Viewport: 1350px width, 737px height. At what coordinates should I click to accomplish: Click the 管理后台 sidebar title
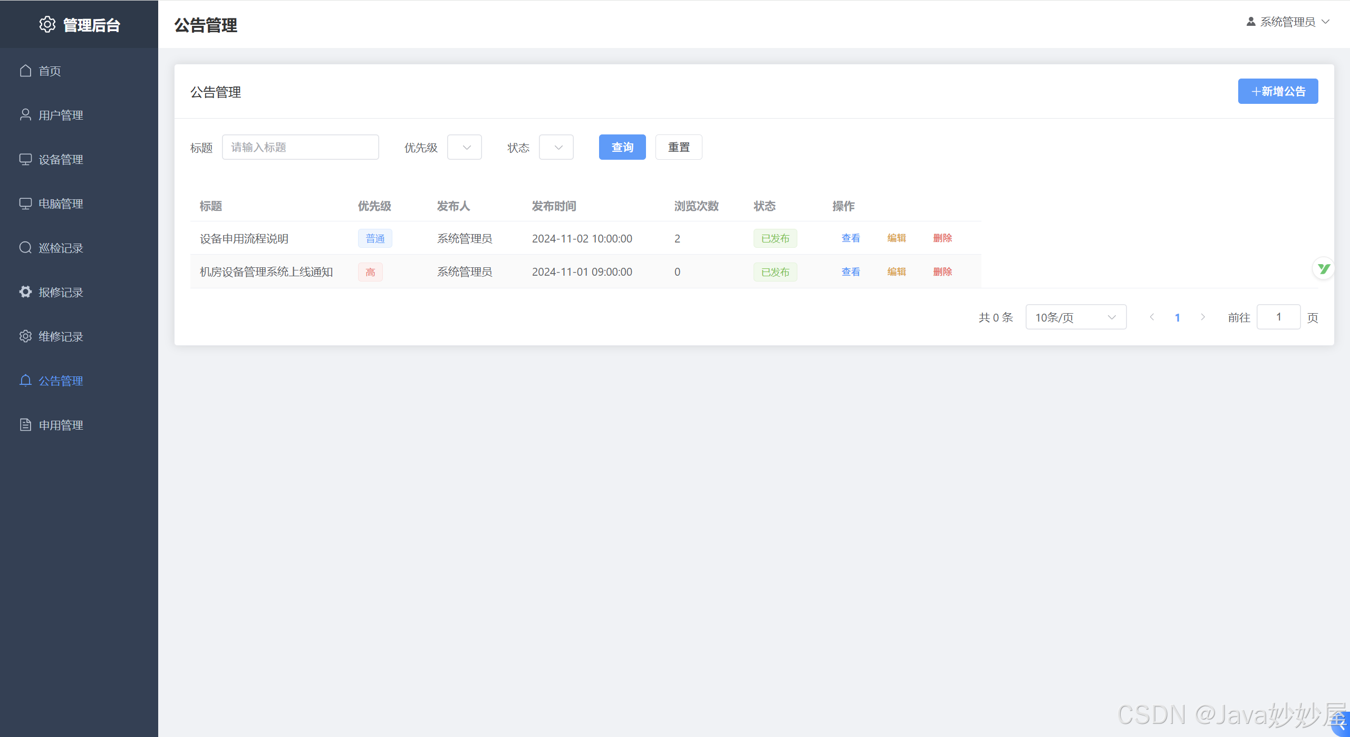pos(92,25)
